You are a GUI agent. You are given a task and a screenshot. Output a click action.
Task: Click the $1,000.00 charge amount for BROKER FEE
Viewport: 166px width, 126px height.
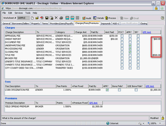tap(85, 58)
